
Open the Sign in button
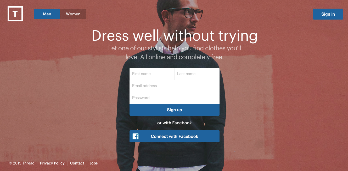(328, 14)
